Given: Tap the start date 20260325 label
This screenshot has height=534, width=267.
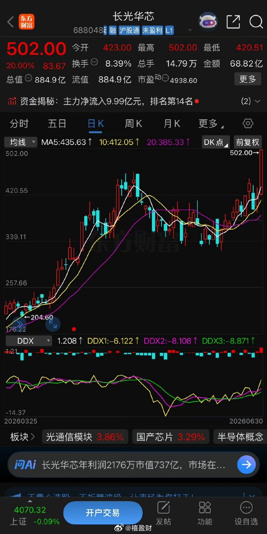Looking at the screenshot, I should pos(21,421).
